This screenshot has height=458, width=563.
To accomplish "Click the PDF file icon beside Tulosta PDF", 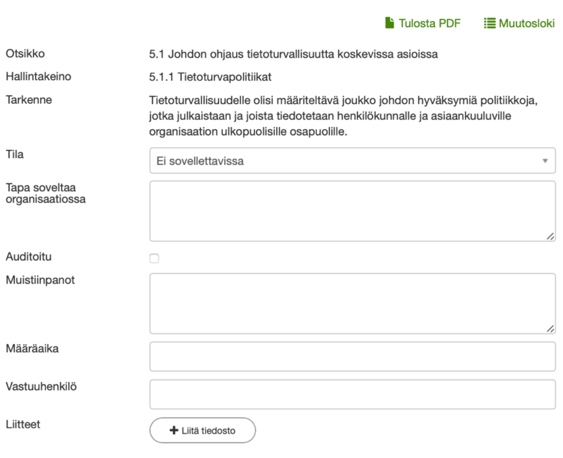I will (x=389, y=23).
